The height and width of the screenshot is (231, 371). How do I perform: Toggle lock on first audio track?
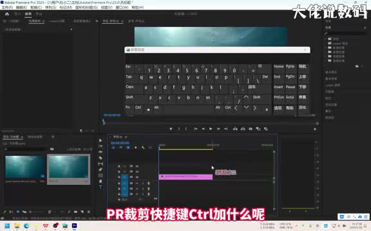[x=119, y=183]
